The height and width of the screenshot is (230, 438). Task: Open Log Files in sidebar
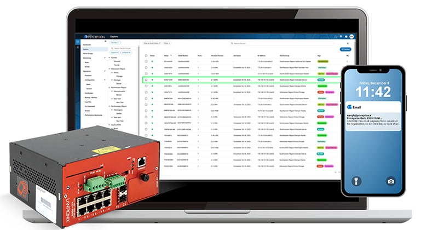tap(88, 102)
